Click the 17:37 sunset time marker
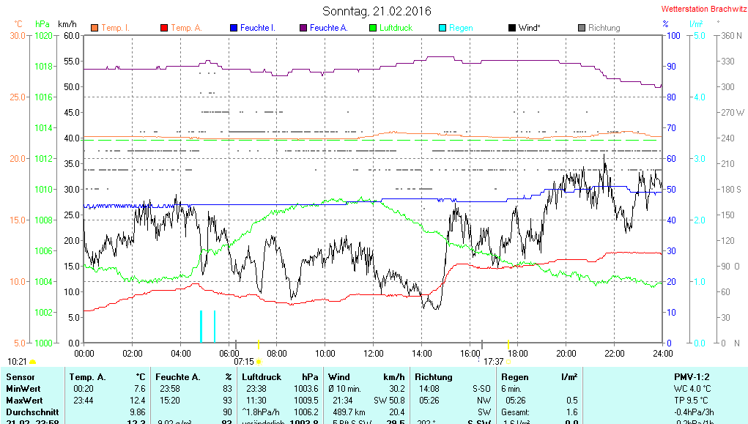 493,362
